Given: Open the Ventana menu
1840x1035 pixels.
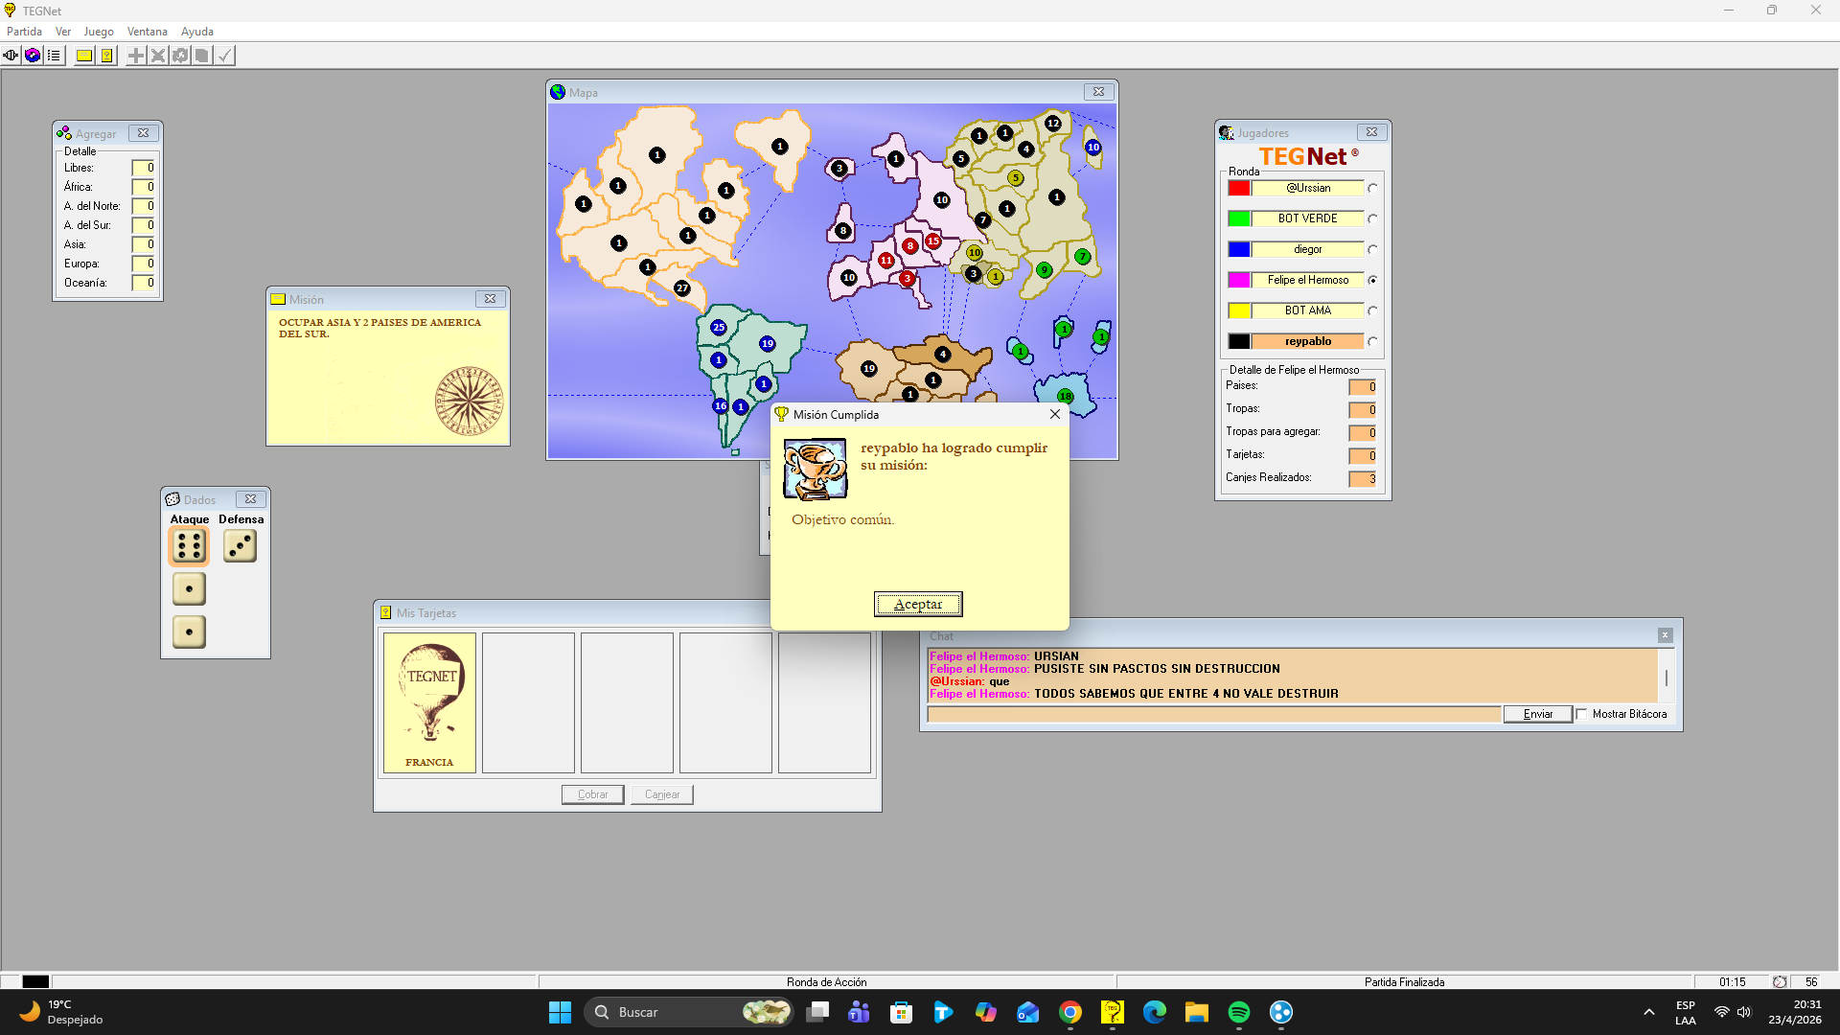Looking at the screenshot, I should tap(147, 32).
